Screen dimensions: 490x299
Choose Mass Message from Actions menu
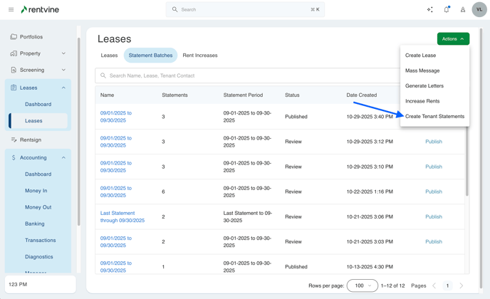pyautogui.click(x=422, y=70)
